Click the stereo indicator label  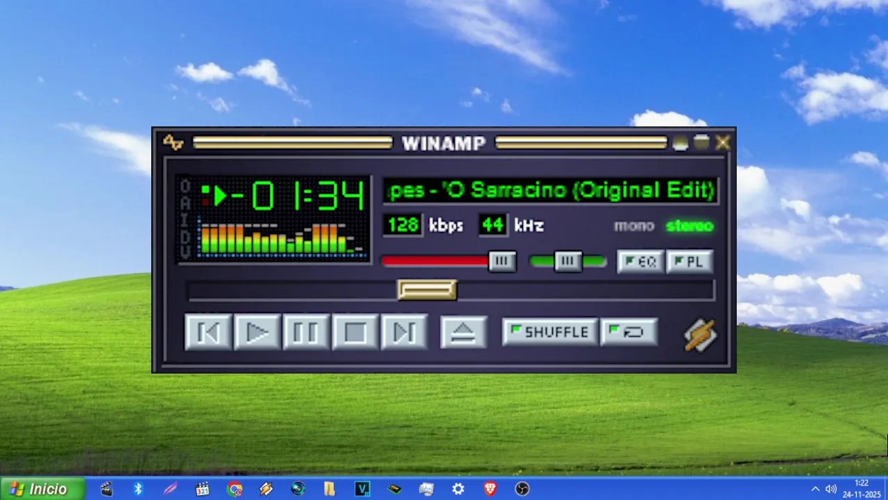coord(690,226)
